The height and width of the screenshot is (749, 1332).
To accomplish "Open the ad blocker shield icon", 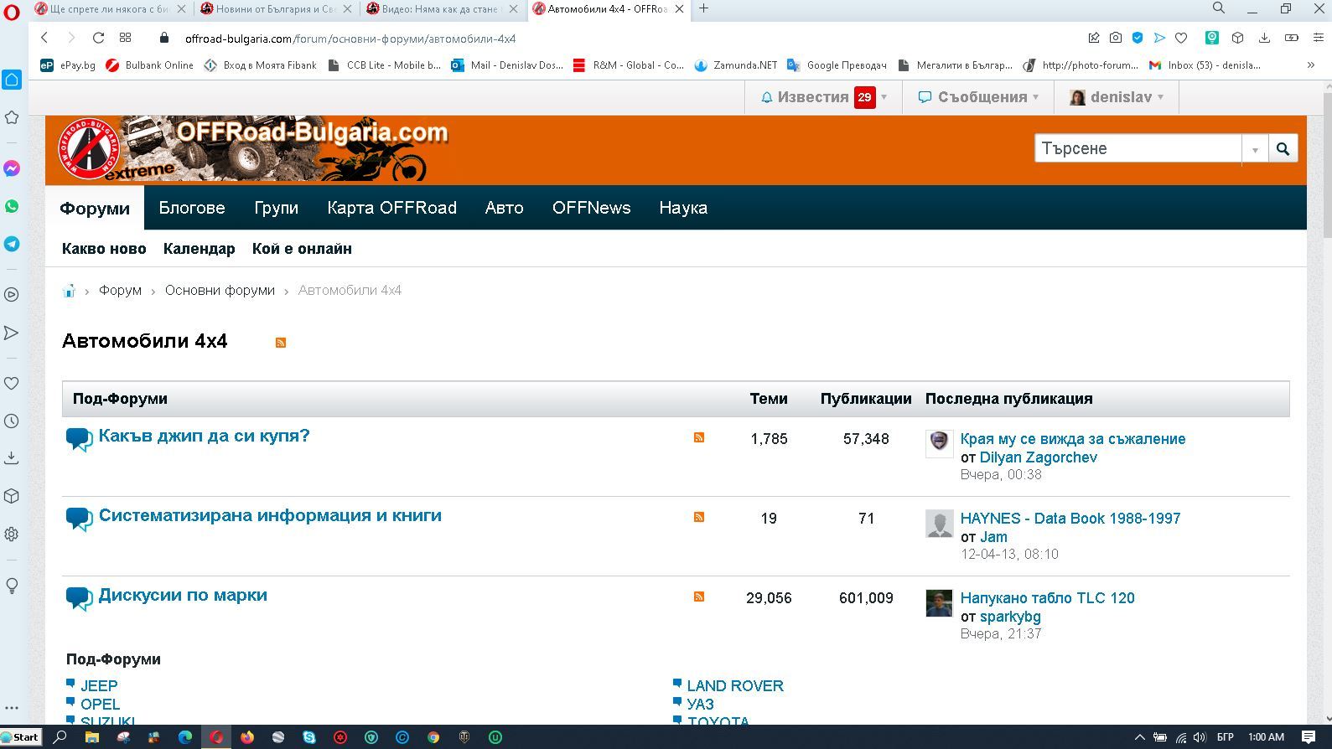I will pos(1138,38).
